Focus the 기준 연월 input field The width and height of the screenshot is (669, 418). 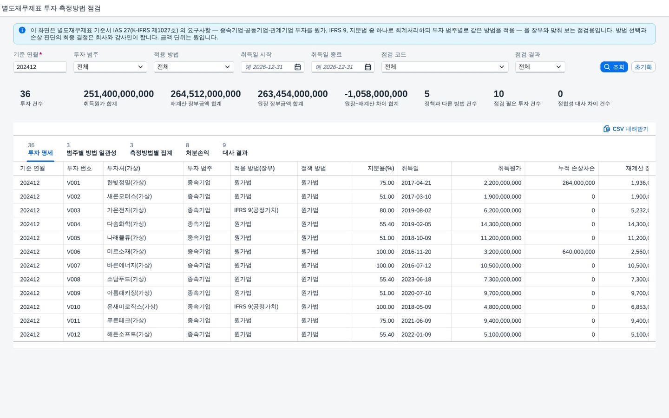pyautogui.click(x=40, y=67)
